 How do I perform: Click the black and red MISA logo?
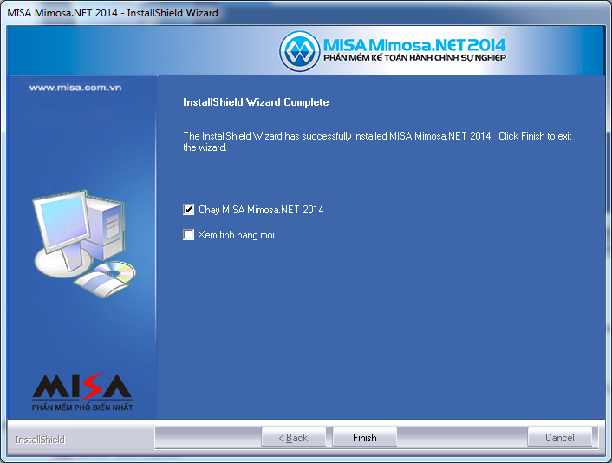click(x=82, y=387)
